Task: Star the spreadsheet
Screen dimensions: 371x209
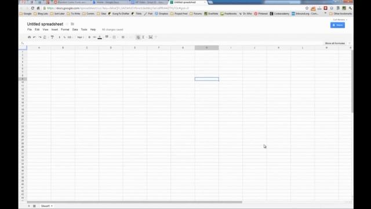Action: [67, 24]
